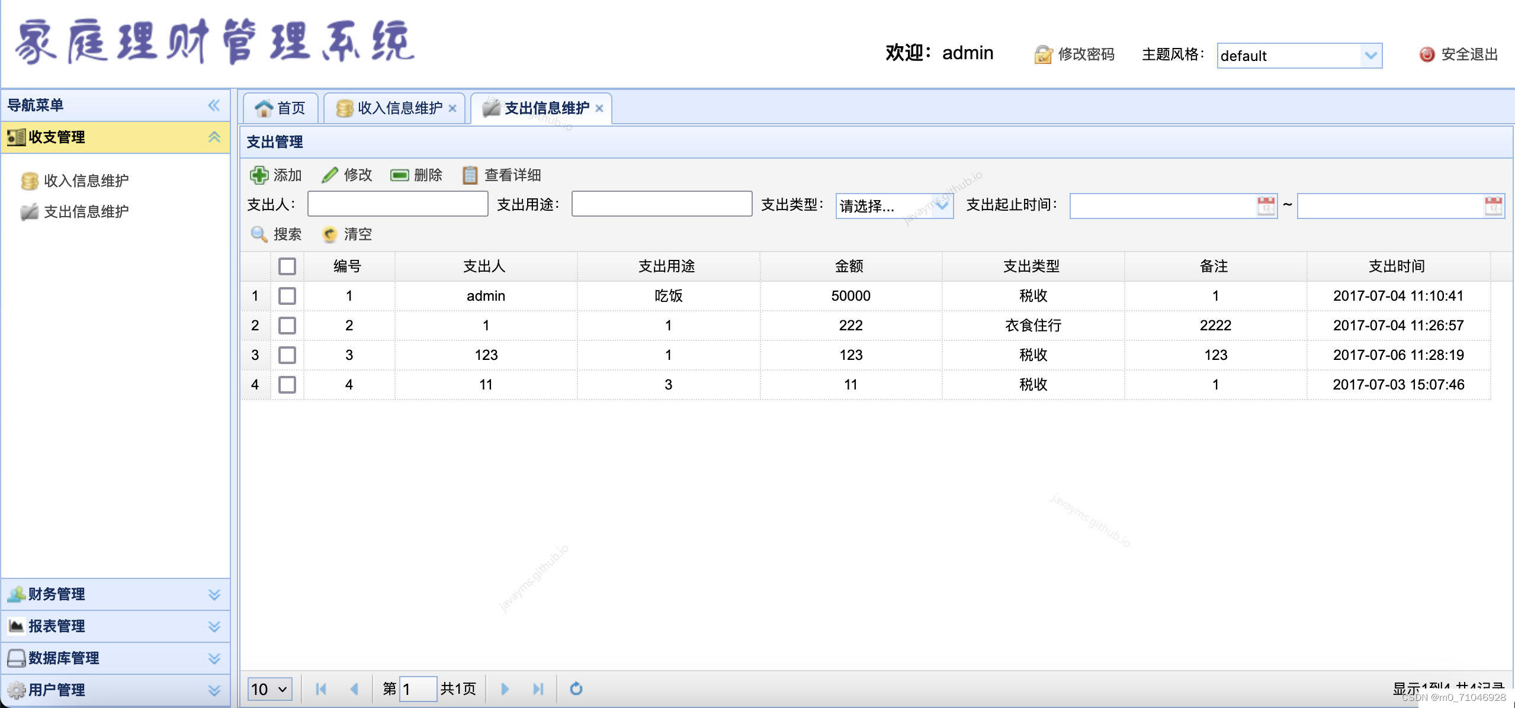Click the 支出类型 column header
This screenshot has height=708, width=1515.
[1032, 266]
